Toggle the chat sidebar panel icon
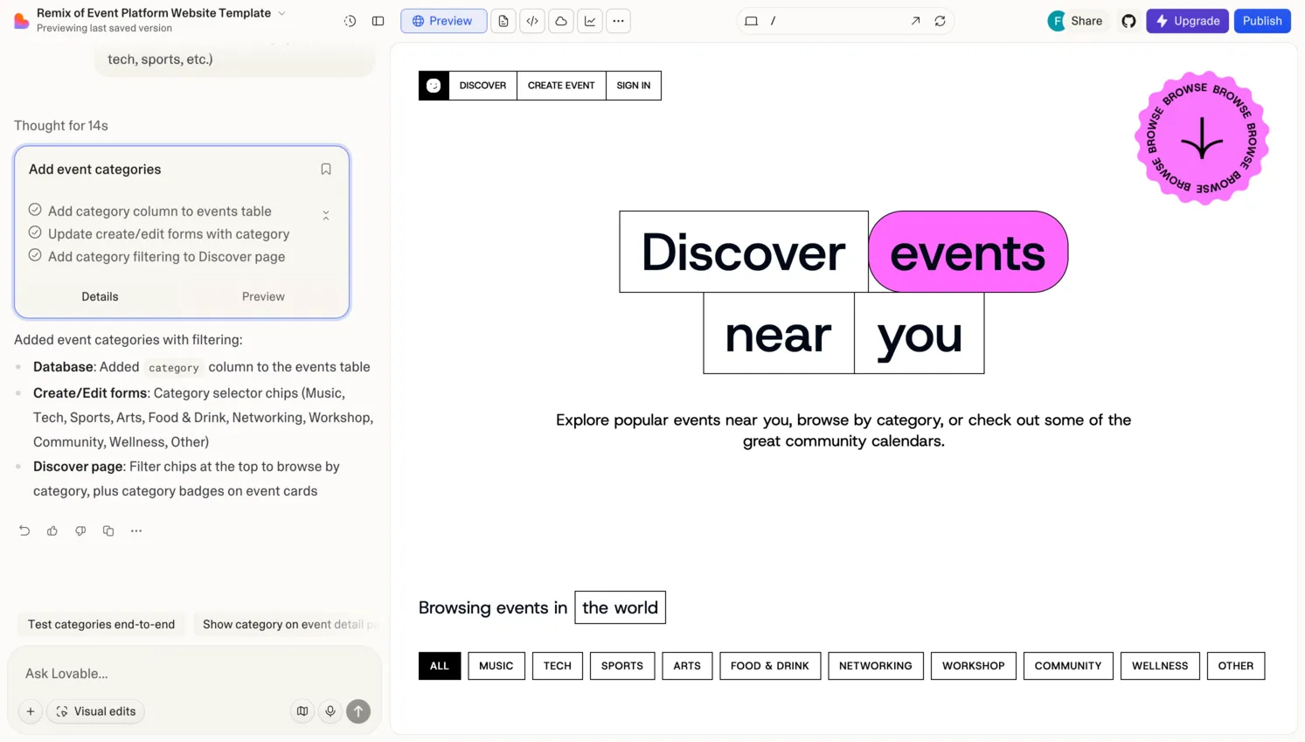This screenshot has width=1305, height=742. 378,21
